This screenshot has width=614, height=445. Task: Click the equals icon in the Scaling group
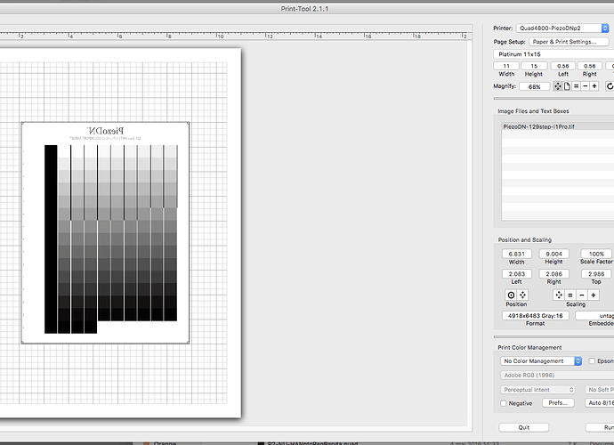pos(570,295)
